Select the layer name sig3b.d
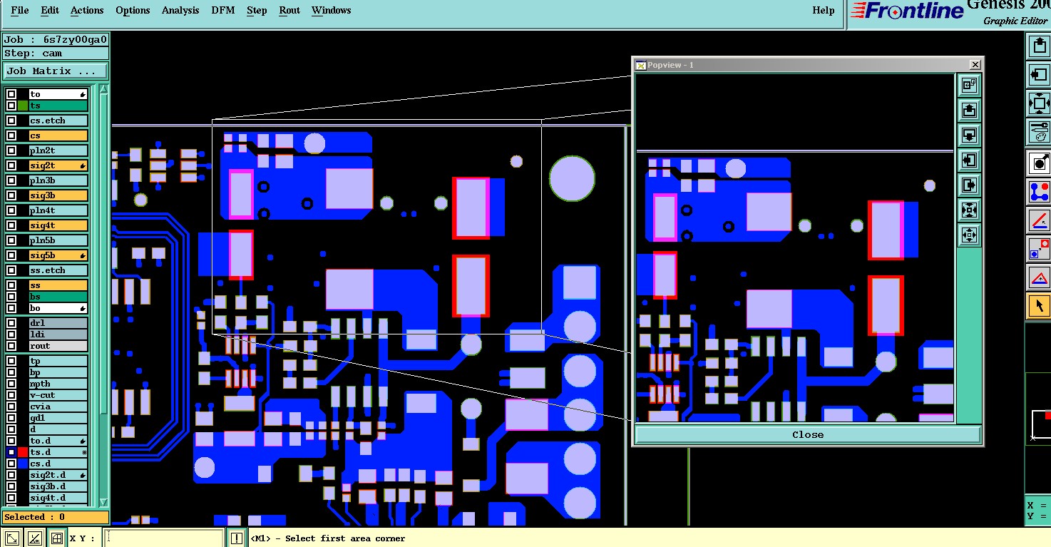Viewport: 1051px width, 547px height. click(58, 486)
